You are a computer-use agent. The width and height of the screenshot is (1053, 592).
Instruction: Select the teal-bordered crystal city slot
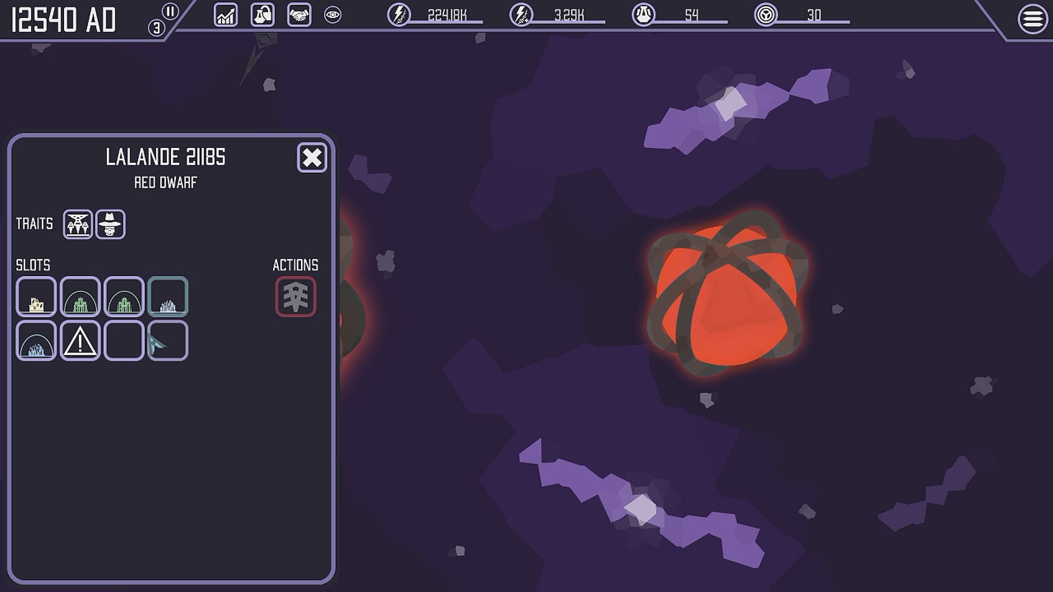click(168, 297)
